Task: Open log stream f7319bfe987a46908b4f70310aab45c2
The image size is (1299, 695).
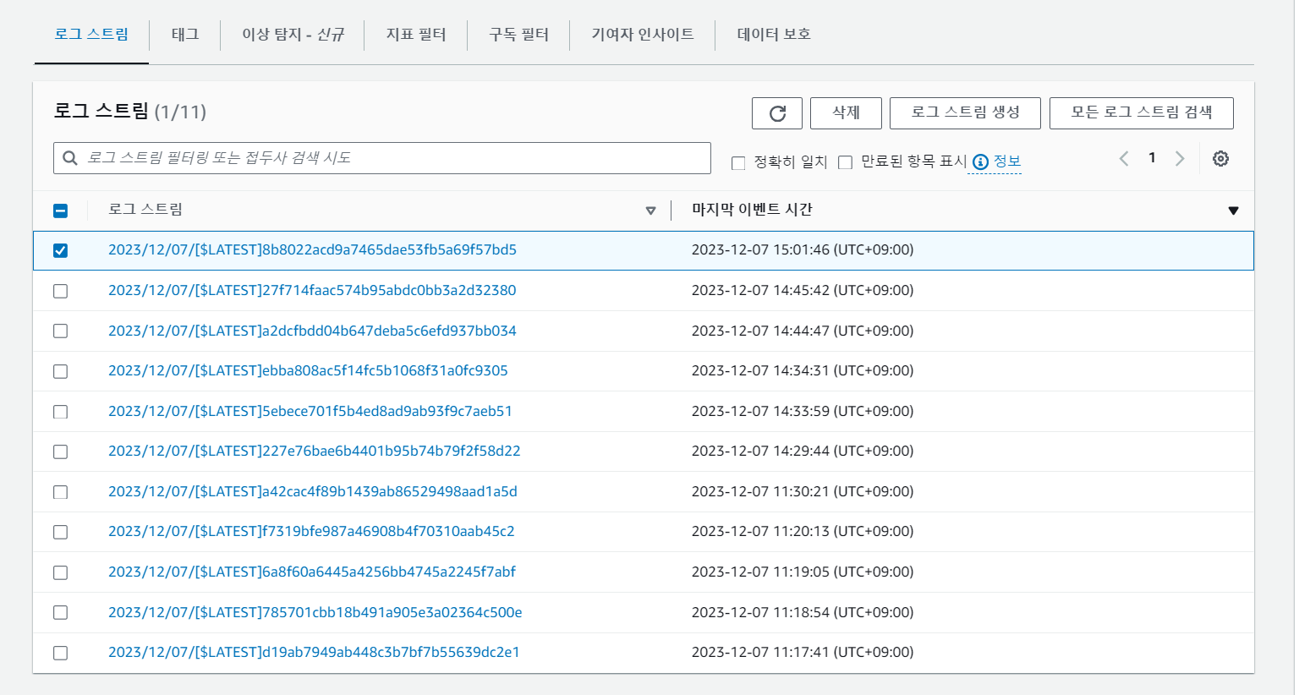Action: [x=311, y=532]
